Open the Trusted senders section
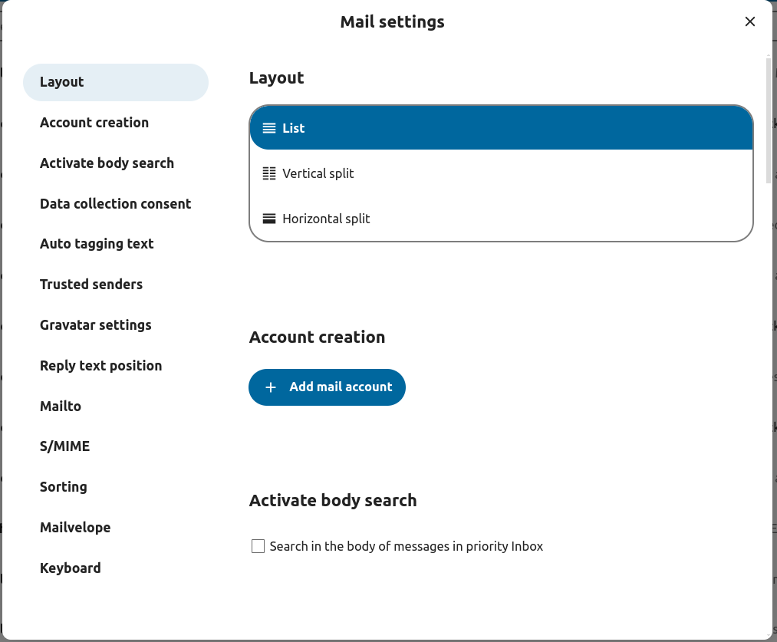The height and width of the screenshot is (642, 777). pos(91,284)
